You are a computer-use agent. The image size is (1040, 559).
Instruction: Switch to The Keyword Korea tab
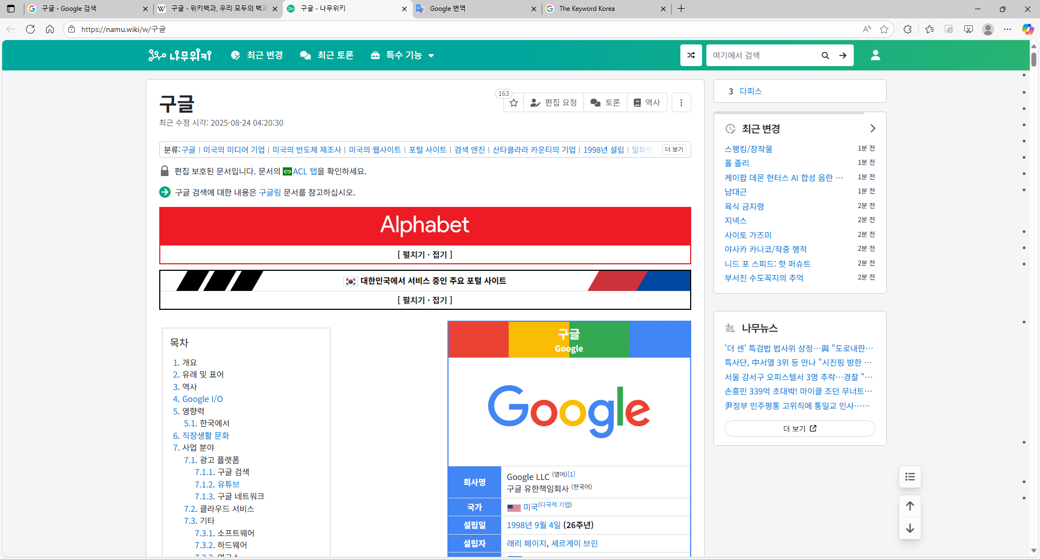pos(606,9)
